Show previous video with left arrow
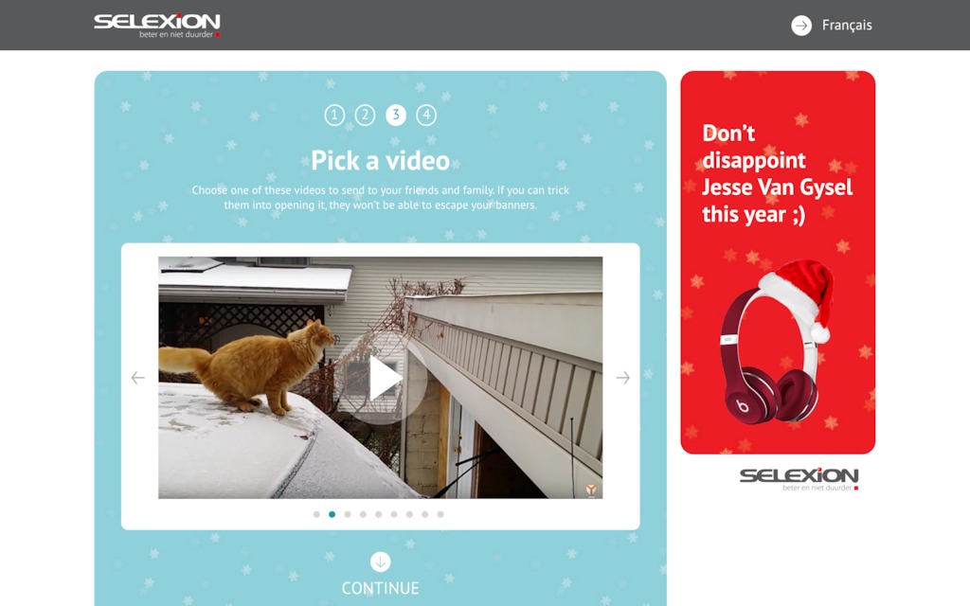The width and height of the screenshot is (970, 606). click(138, 377)
